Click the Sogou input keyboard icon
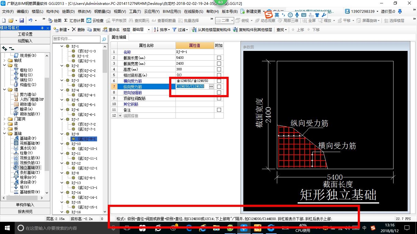417x234 pixels. click(303, 15)
